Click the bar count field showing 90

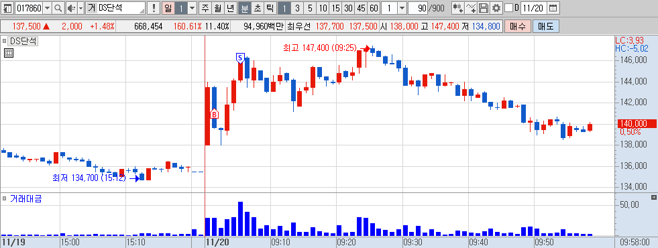coord(418,8)
